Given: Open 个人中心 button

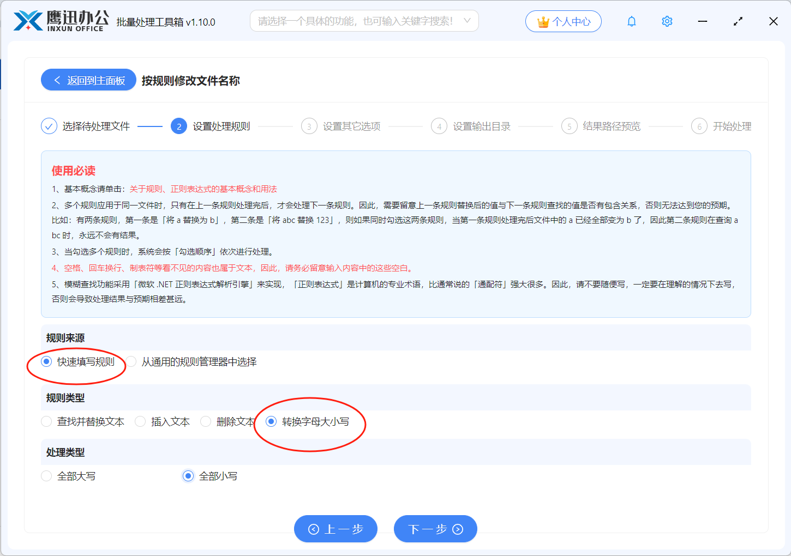Looking at the screenshot, I should (564, 21).
